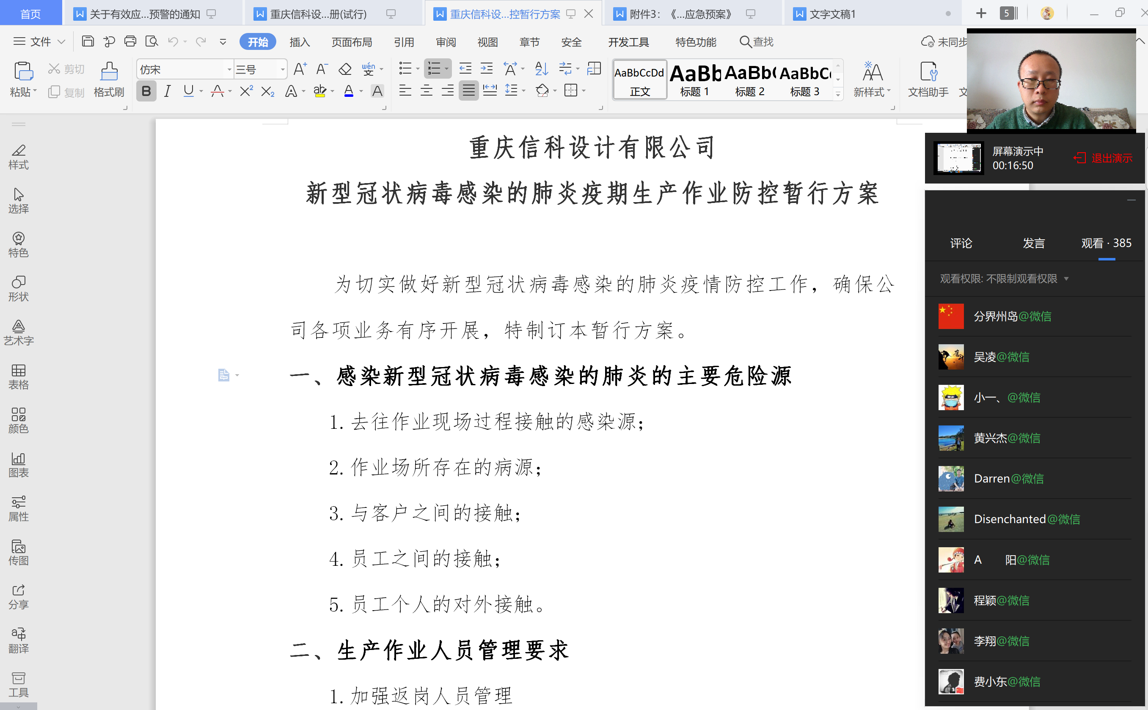Click the Clear Formatting eraser icon
Screen dimensions: 1148x710
pos(345,69)
